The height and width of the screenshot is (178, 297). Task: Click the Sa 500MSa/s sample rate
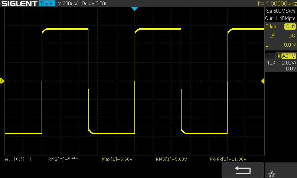pyautogui.click(x=281, y=11)
